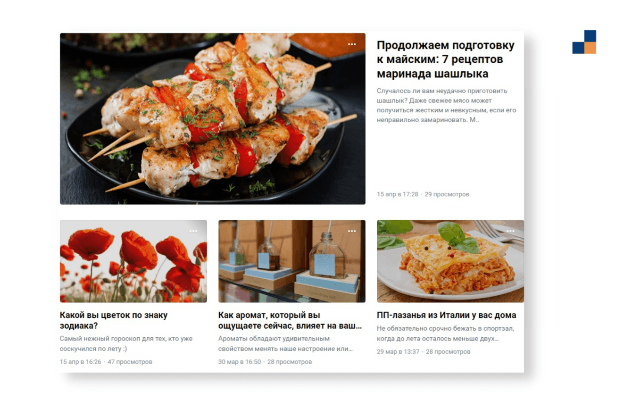Open 'Какой вы цветок по знаку зодиака?' title
Viewport: 632px width, 417px height.
pos(114,320)
